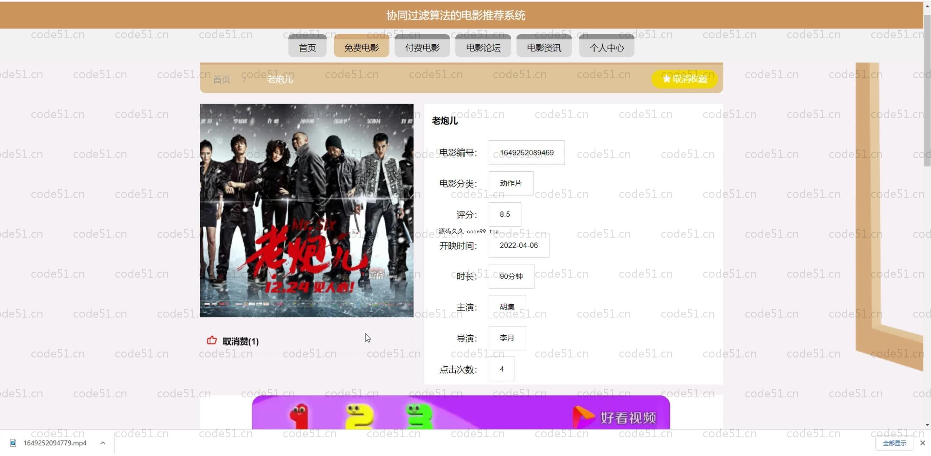Click the 主演 value 胡集
This screenshot has width=931, height=456.
click(507, 307)
